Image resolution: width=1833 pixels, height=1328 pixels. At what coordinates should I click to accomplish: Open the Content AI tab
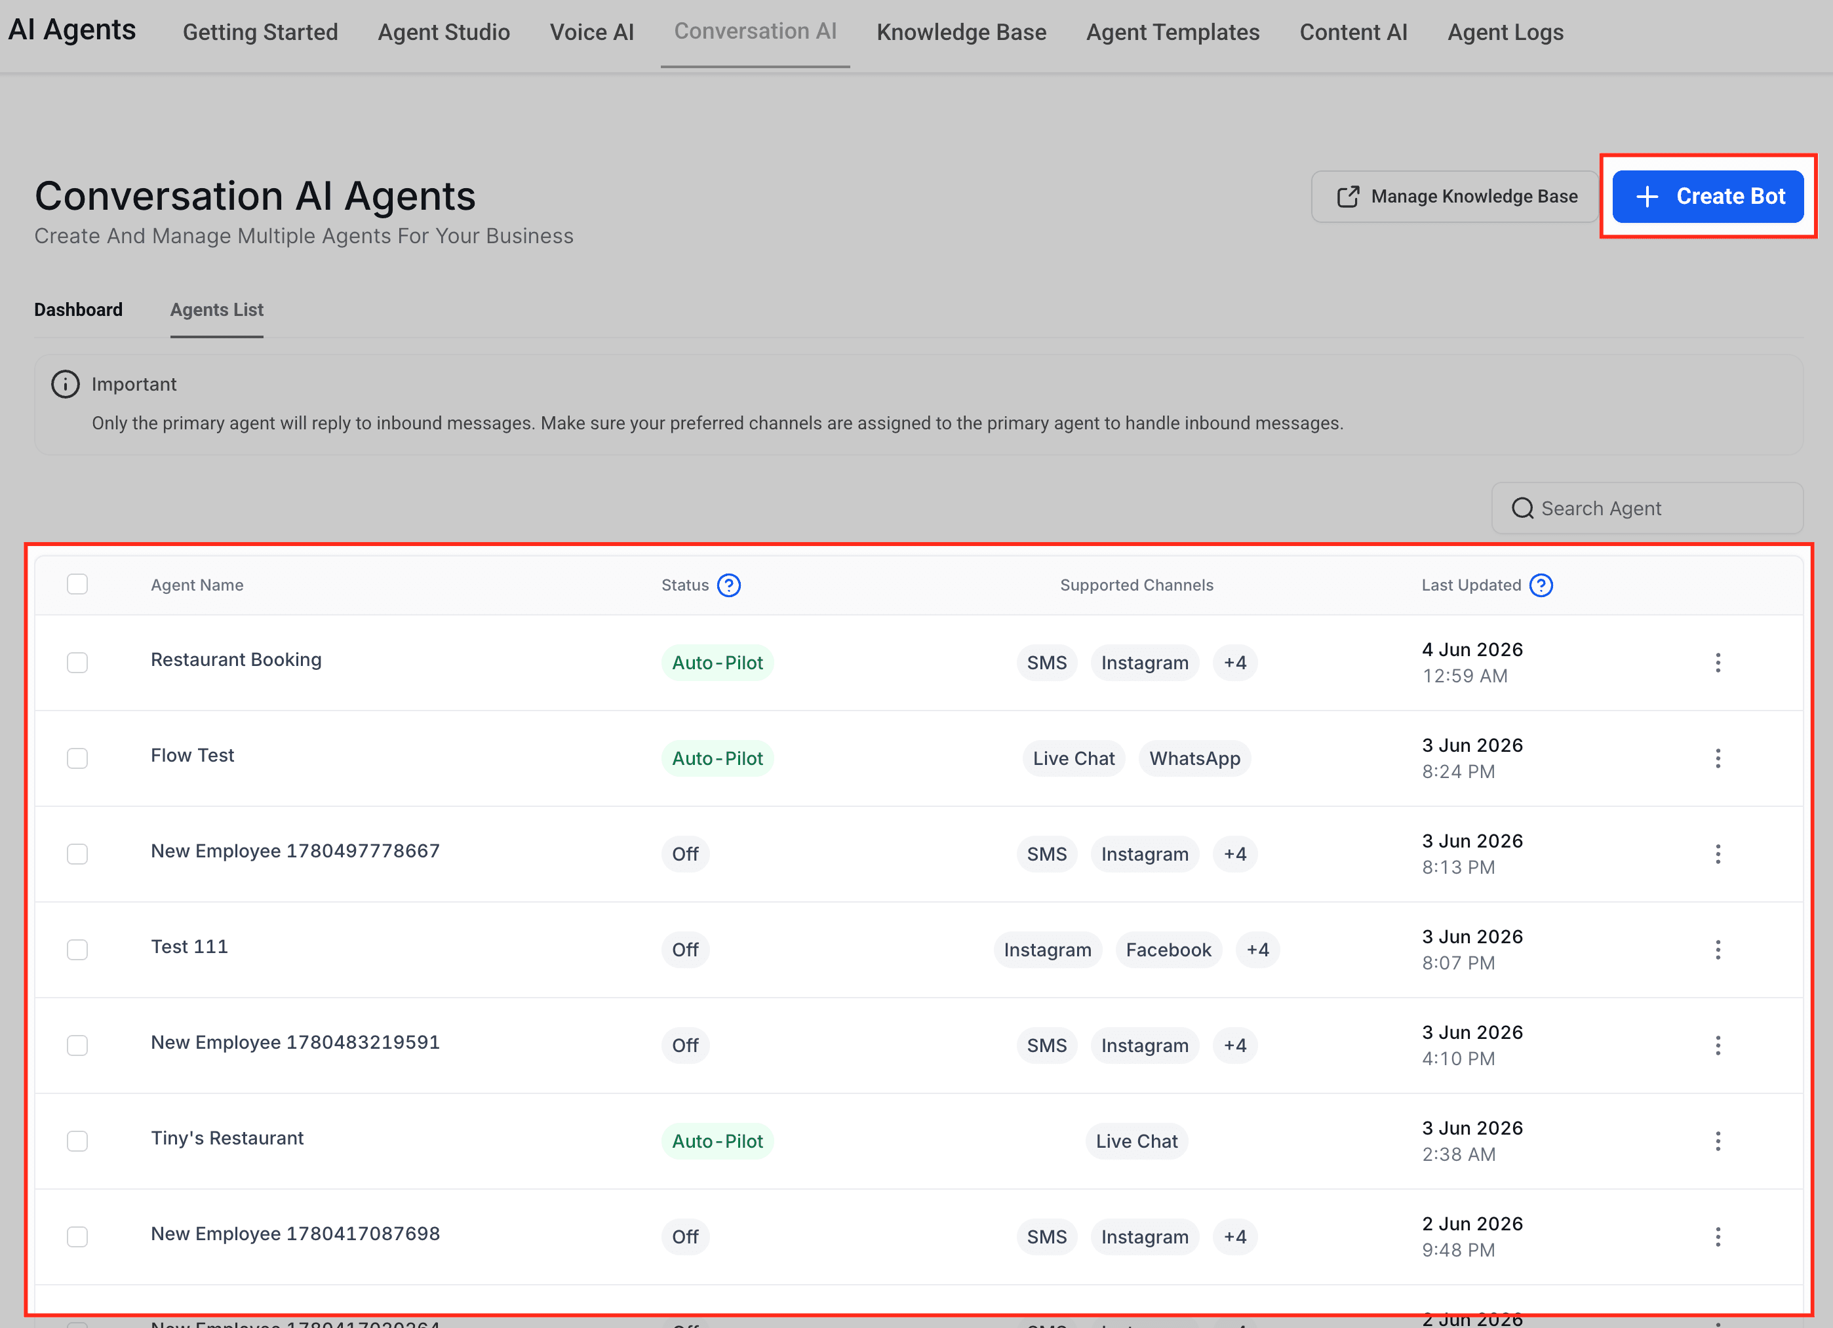click(x=1353, y=32)
